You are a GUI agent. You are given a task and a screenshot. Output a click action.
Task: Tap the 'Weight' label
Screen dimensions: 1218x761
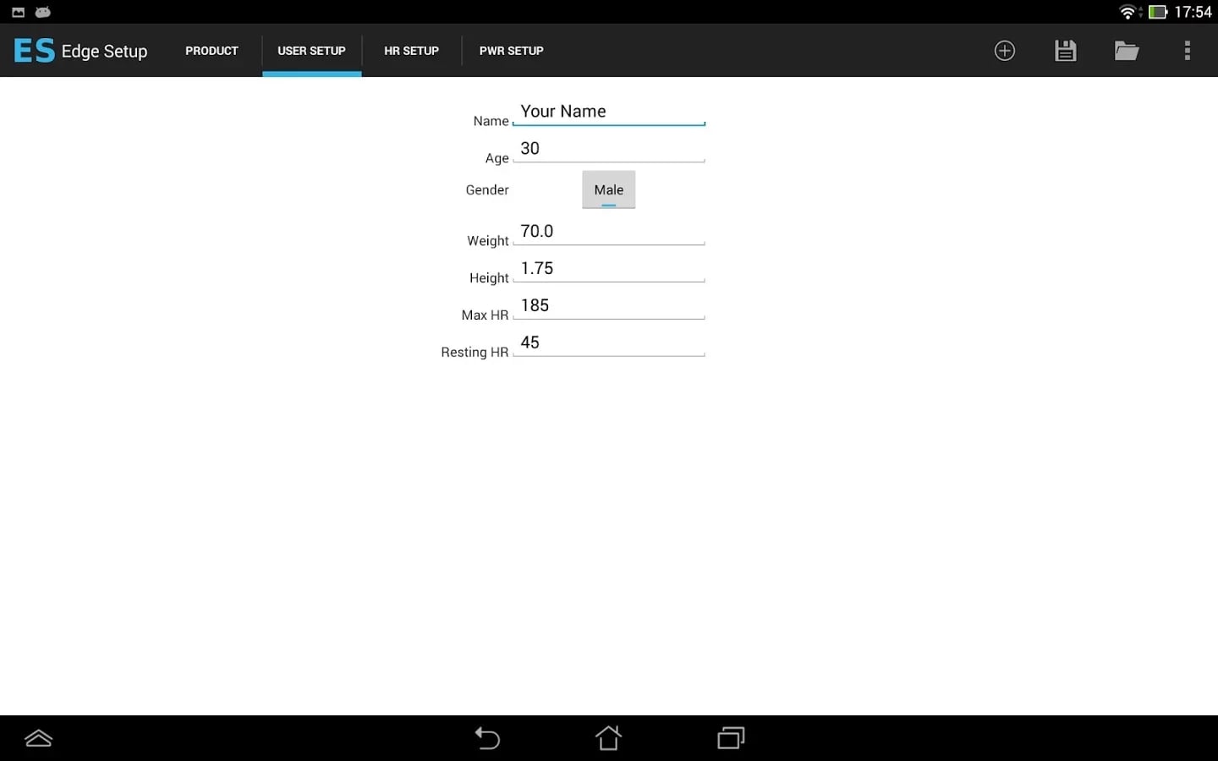488,241
